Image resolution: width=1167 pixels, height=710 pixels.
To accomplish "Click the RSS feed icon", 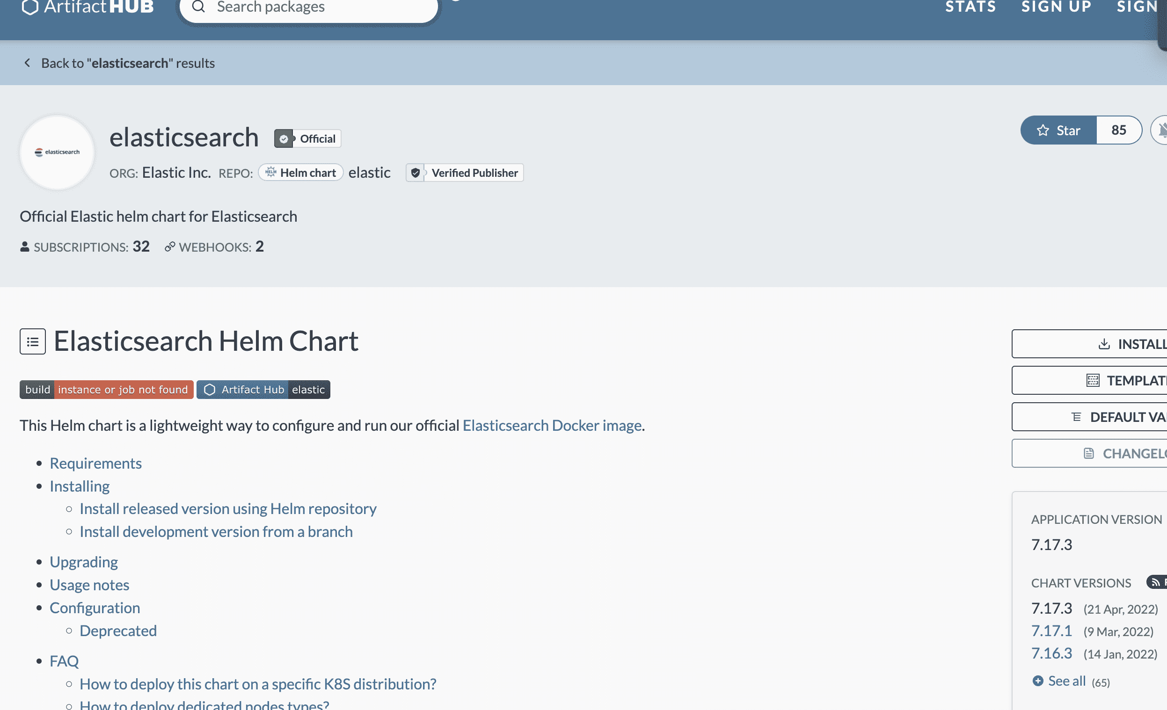I will pyautogui.click(x=1156, y=582).
